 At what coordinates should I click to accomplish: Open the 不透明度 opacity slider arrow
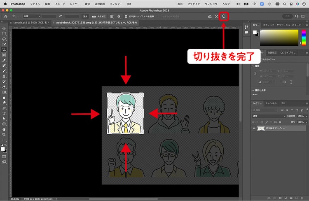[x=307, y=116]
